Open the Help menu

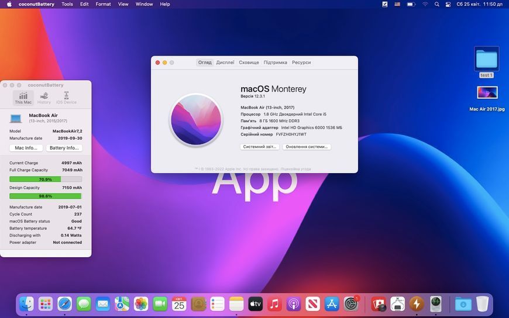[x=165, y=4]
